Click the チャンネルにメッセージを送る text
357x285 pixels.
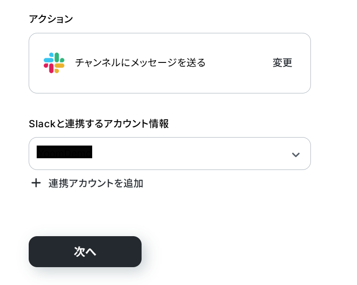(141, 63)
